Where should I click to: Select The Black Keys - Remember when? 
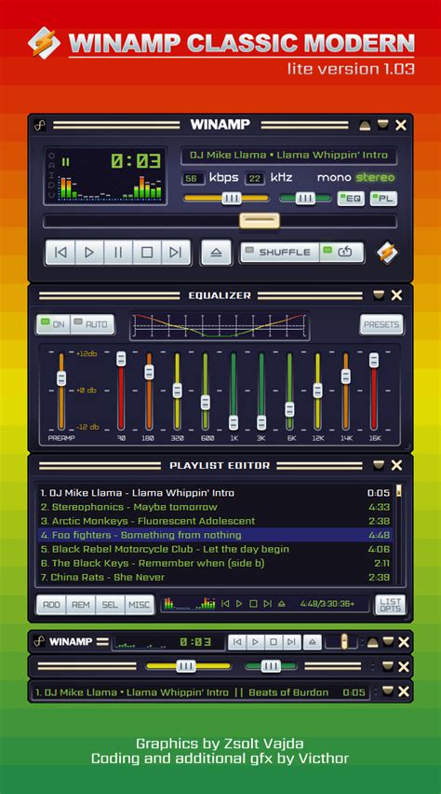216,563
